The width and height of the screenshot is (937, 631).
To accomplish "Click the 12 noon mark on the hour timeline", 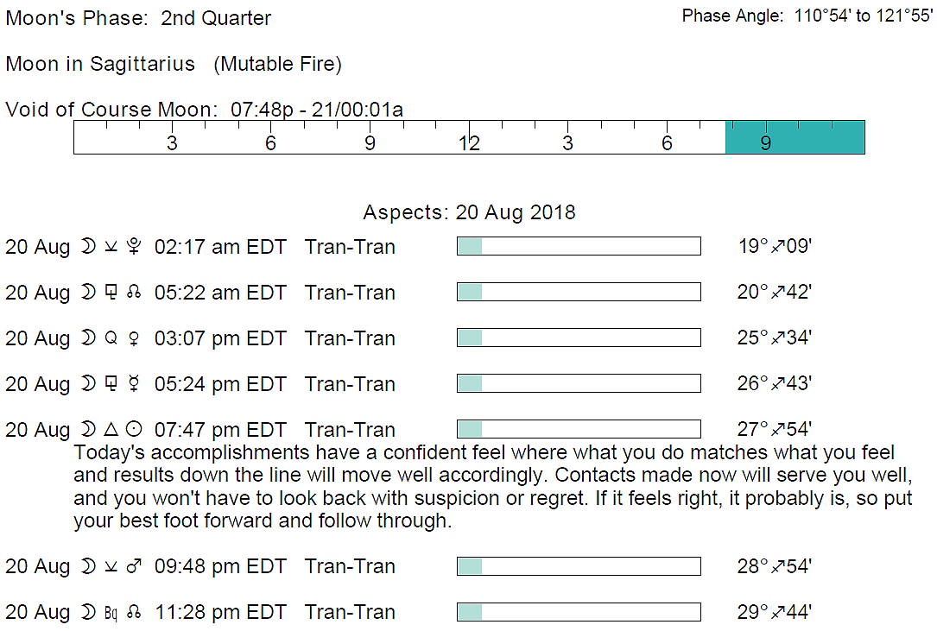I will [469, 142].
